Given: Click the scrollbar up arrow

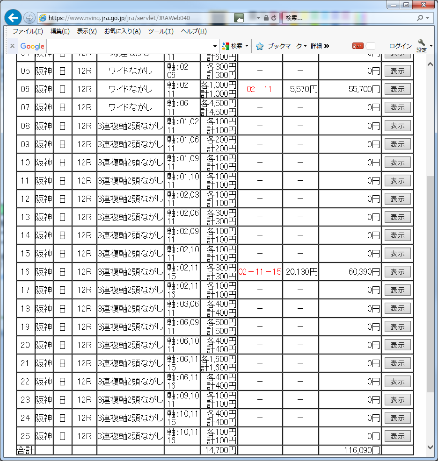Looking at the screenshot, I should [430, 64].
